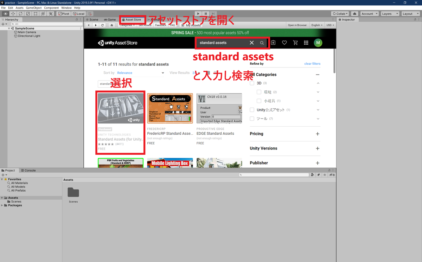The height and width of the screenshot is (262, 422).
Task: Open the Scenes folder icon in Assets
Action: (73, 192)
